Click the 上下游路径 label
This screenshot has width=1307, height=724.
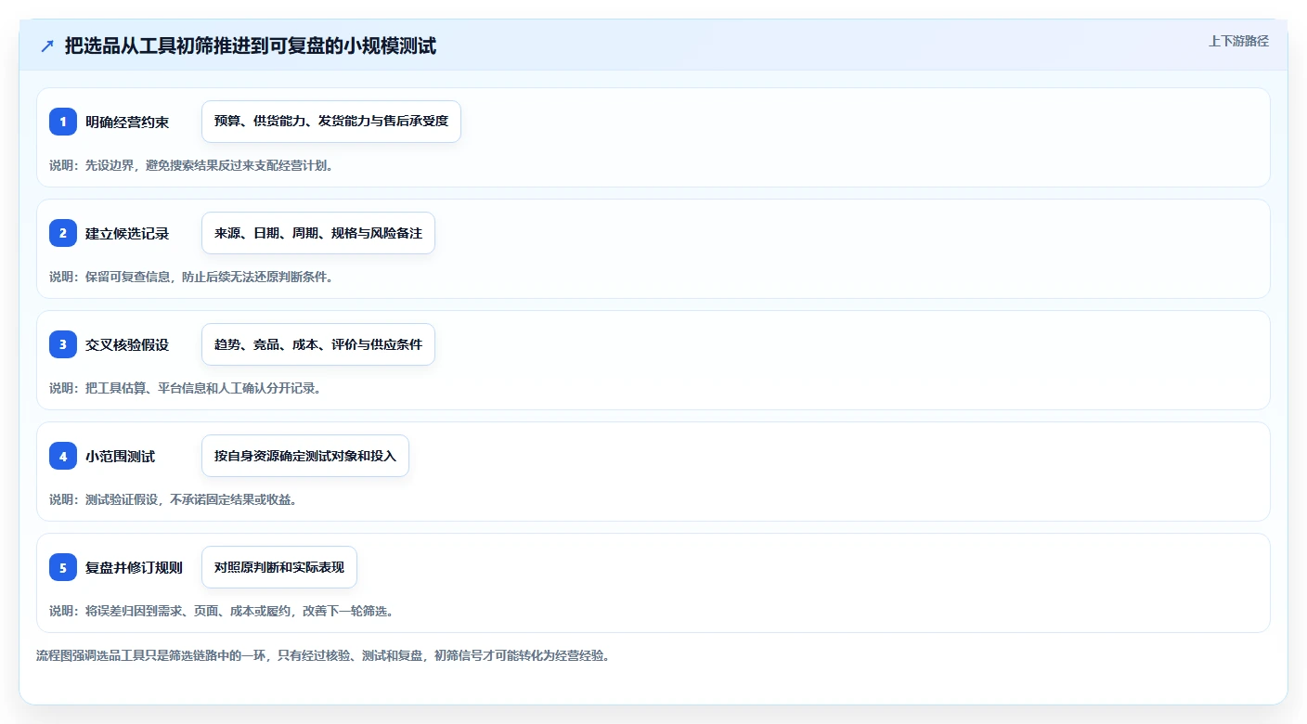point(1238,42)
